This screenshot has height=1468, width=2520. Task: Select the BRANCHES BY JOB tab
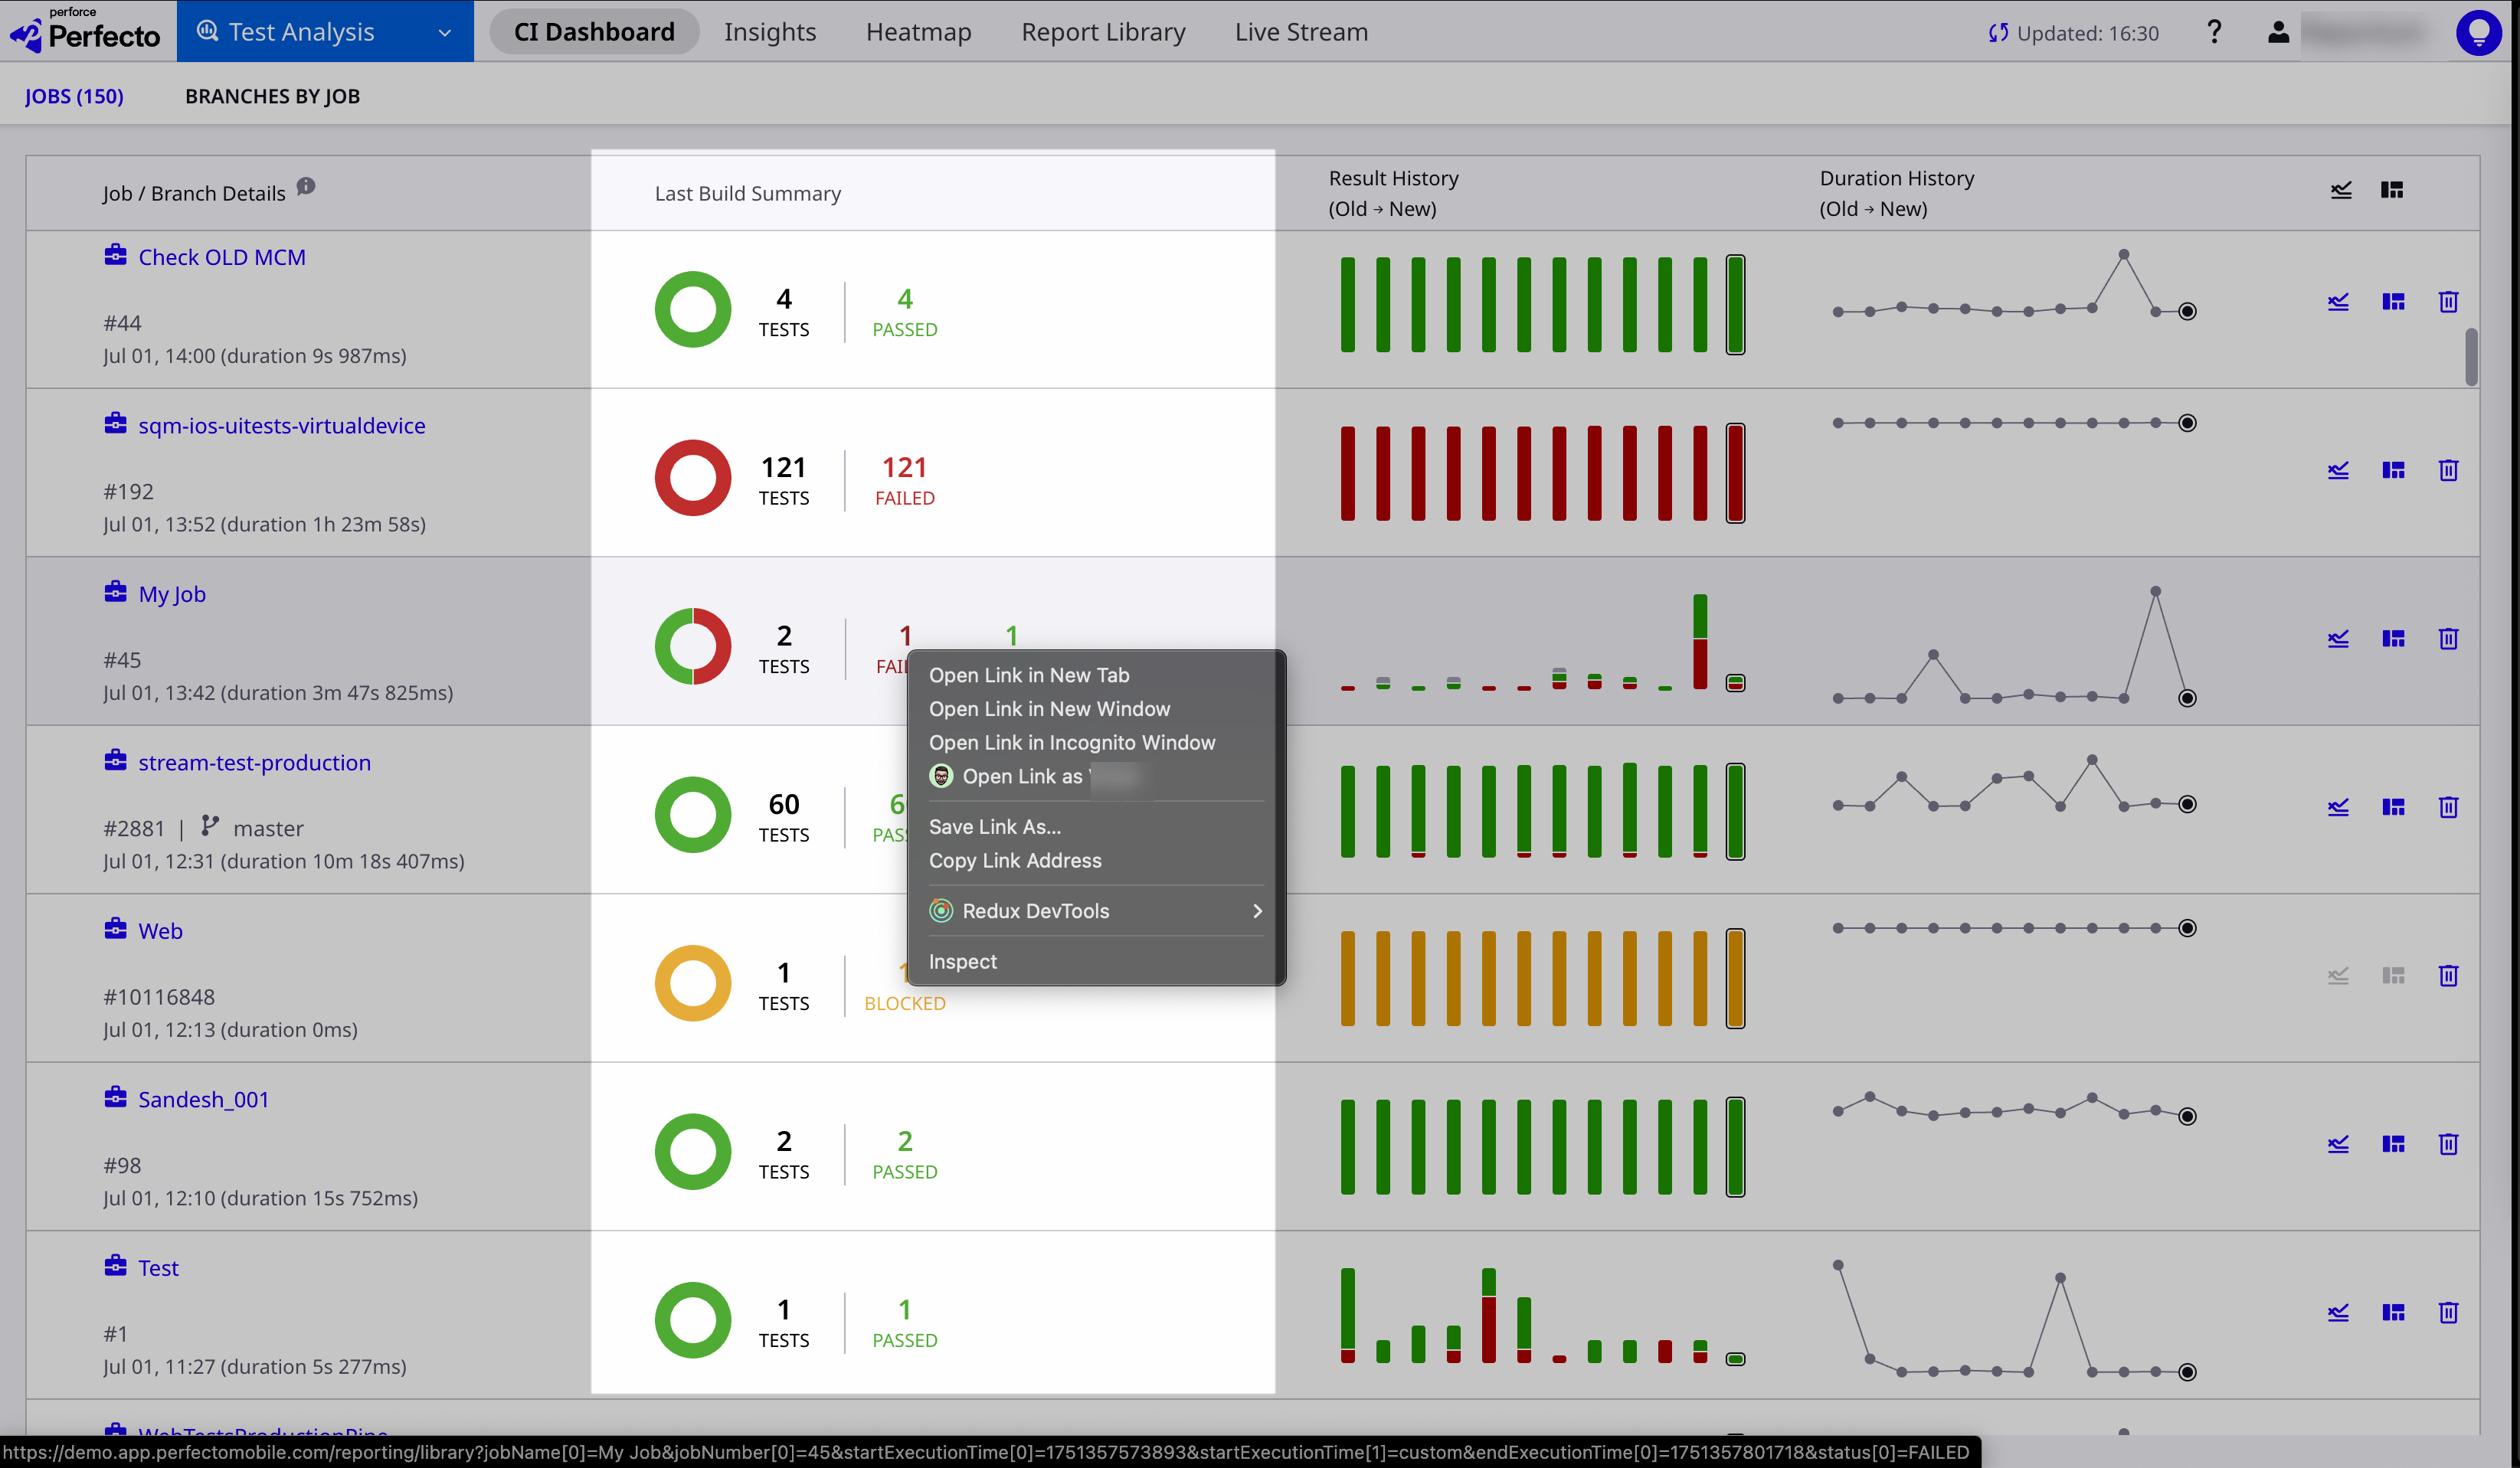[272, 96]
